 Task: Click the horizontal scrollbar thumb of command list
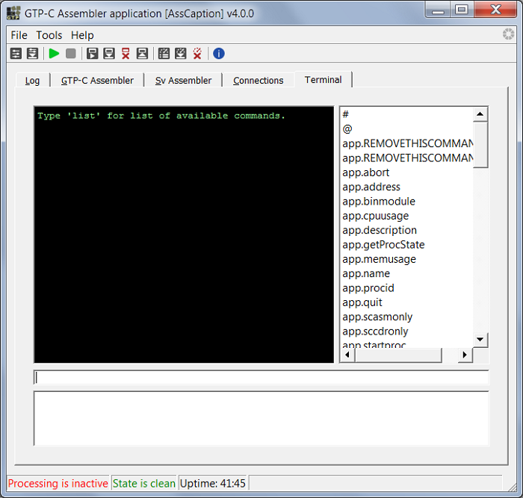pos(398,355)
